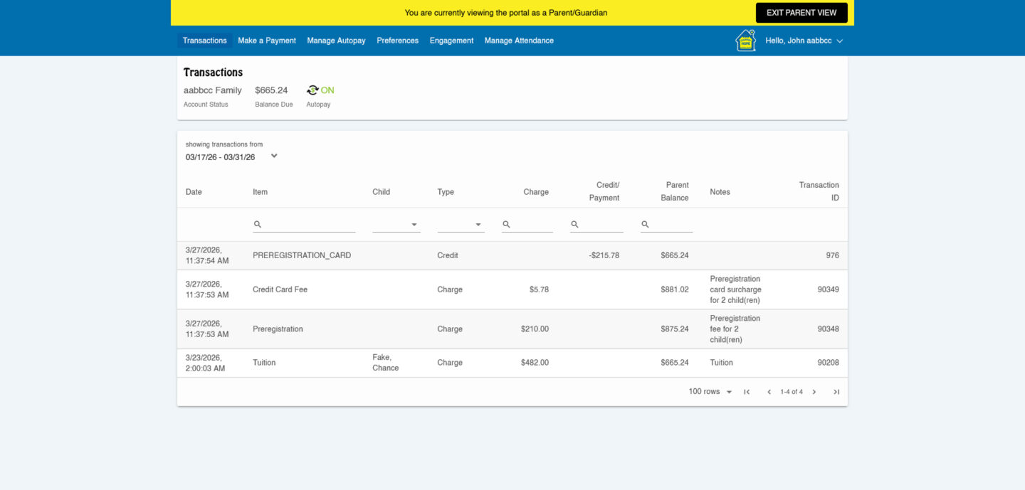Select the Preferences menu item
1025x490 pixels.
[x=397, y=41]
